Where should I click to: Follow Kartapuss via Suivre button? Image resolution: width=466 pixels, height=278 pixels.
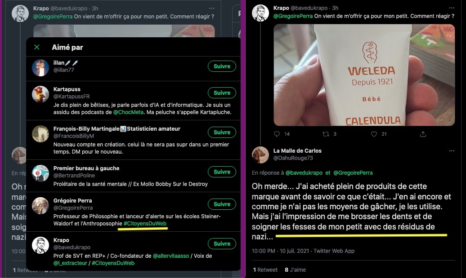pyautogui.click(x=222, y=93)
